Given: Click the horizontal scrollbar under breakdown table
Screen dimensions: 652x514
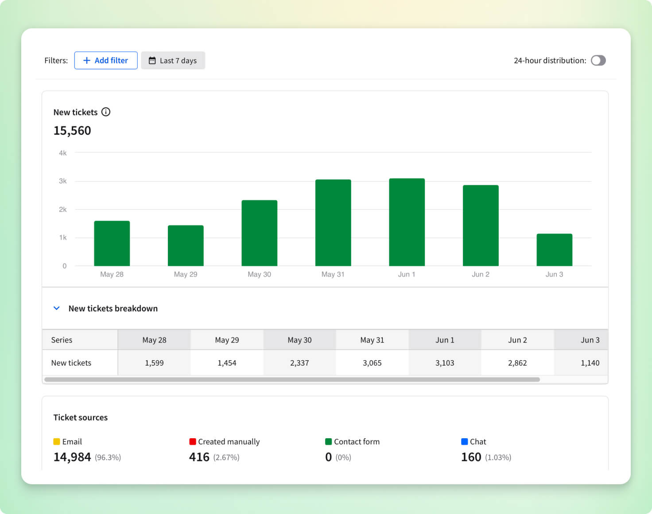Looking at the screenshot, I should pyautogui.click(x=292, y=380).
